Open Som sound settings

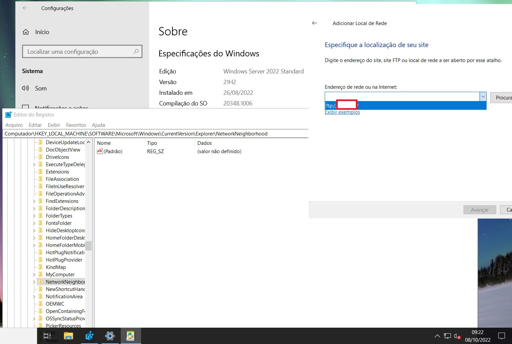[x=41, y=88]
